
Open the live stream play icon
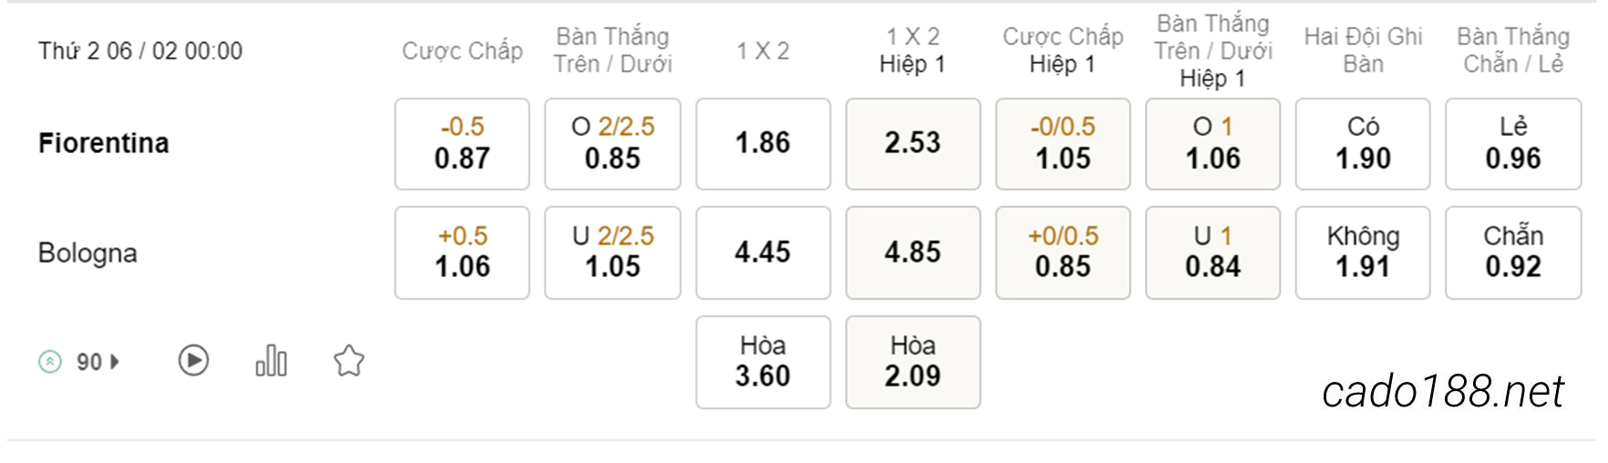click(x=193, y=361)
